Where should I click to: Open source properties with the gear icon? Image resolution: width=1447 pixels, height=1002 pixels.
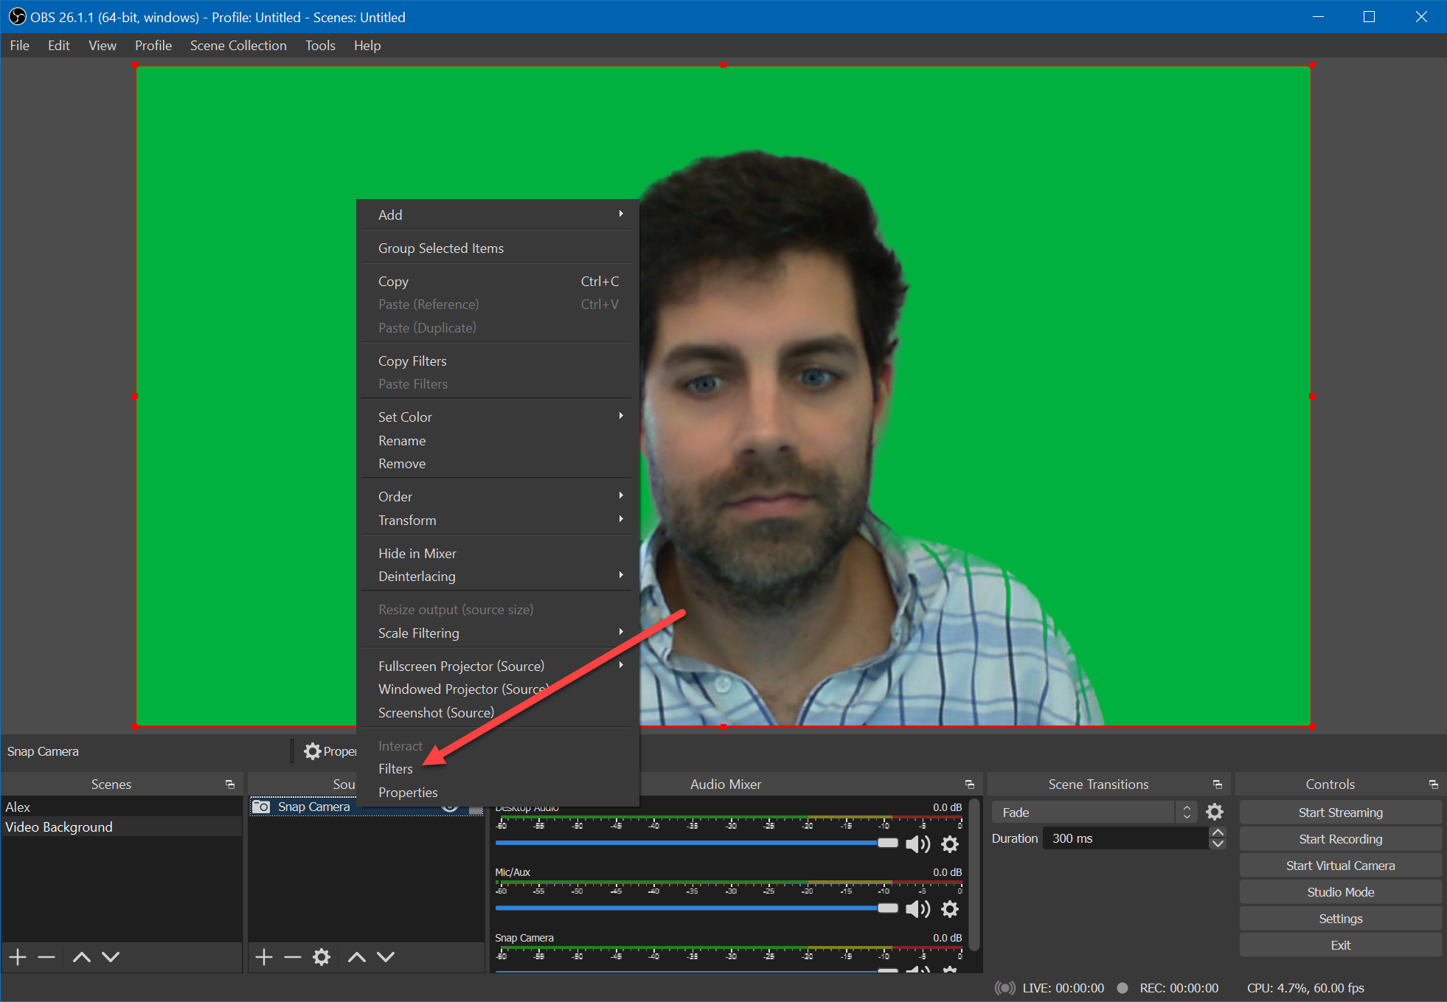pyautogui.click(x=321, y=956)
